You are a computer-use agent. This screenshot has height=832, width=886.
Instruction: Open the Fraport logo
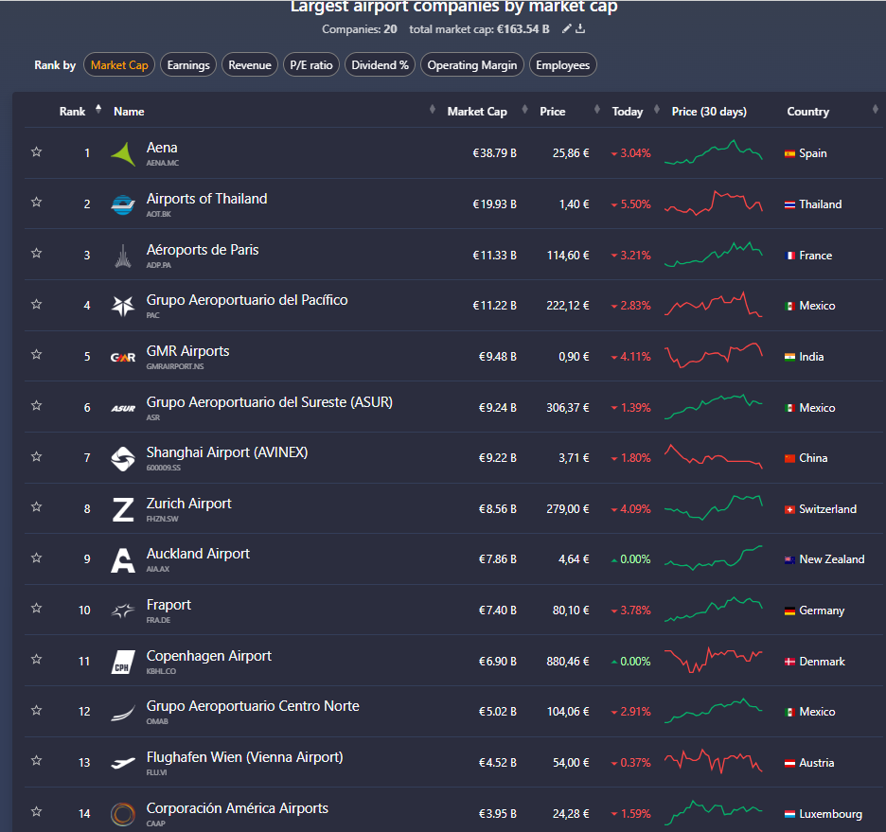coord(123,611)
